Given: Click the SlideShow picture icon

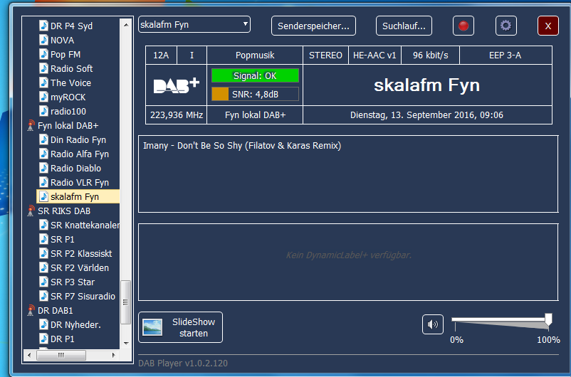Looking at the screenshot, I should click(152, 327).
